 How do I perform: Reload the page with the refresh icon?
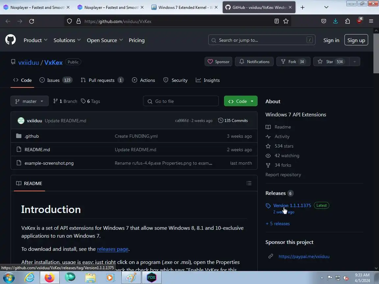click(x=32, y=21)
